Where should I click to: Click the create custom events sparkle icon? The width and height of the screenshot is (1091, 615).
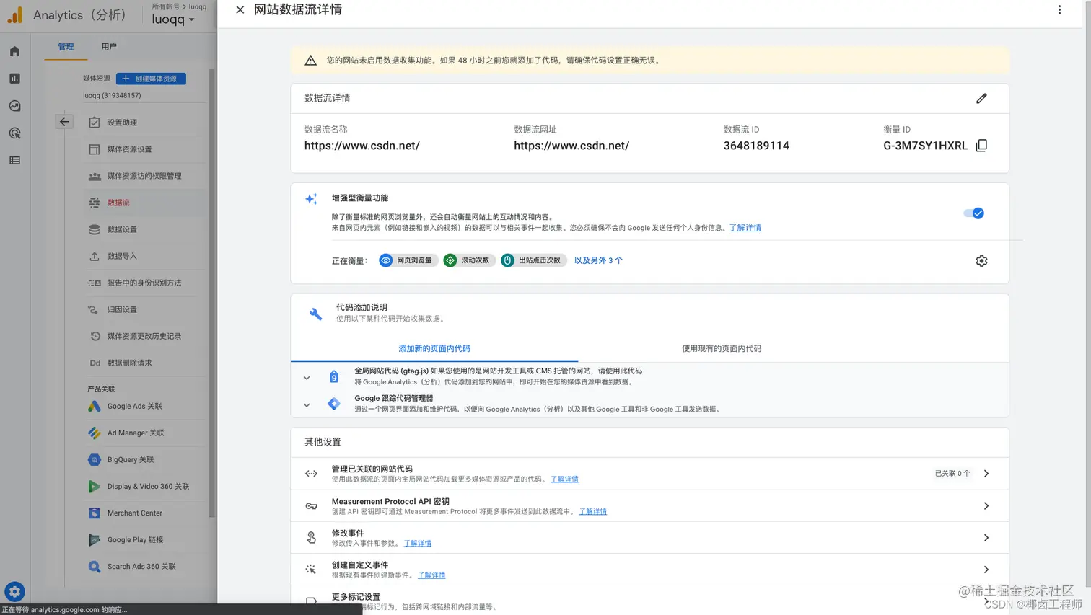tap(311, 570)
